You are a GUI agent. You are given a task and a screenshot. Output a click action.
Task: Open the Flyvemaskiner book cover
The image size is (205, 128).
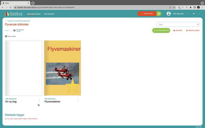click(x=62, y=68)
